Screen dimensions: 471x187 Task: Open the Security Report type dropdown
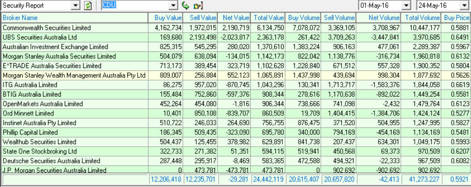76,5
